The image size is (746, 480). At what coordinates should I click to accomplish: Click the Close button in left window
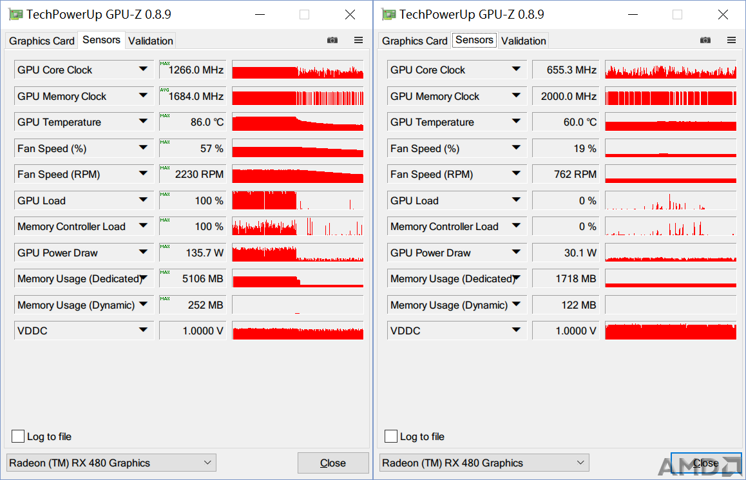point(333,463)
